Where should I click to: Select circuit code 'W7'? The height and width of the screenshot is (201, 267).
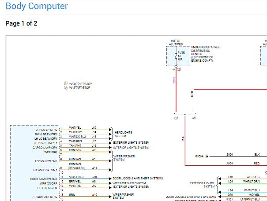[94, 150]
